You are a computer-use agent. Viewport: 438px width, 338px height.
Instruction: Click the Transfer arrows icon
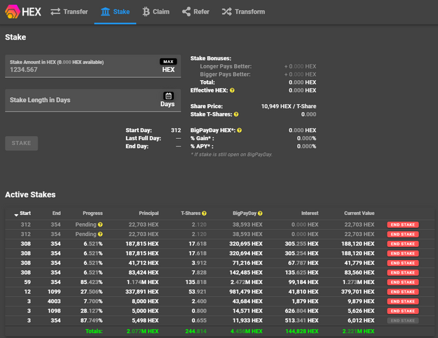(x=55, y=12)
